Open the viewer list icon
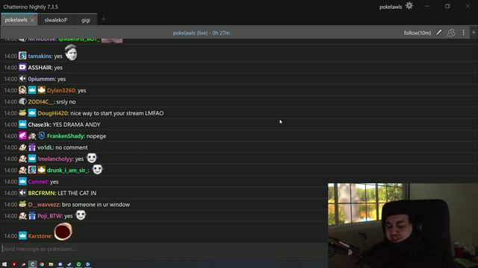 click(x=451, y=33)
